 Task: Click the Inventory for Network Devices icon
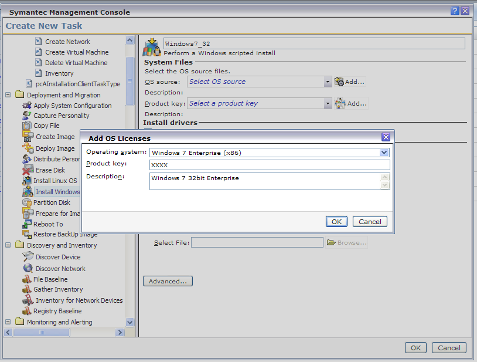(x=28, y=300)
